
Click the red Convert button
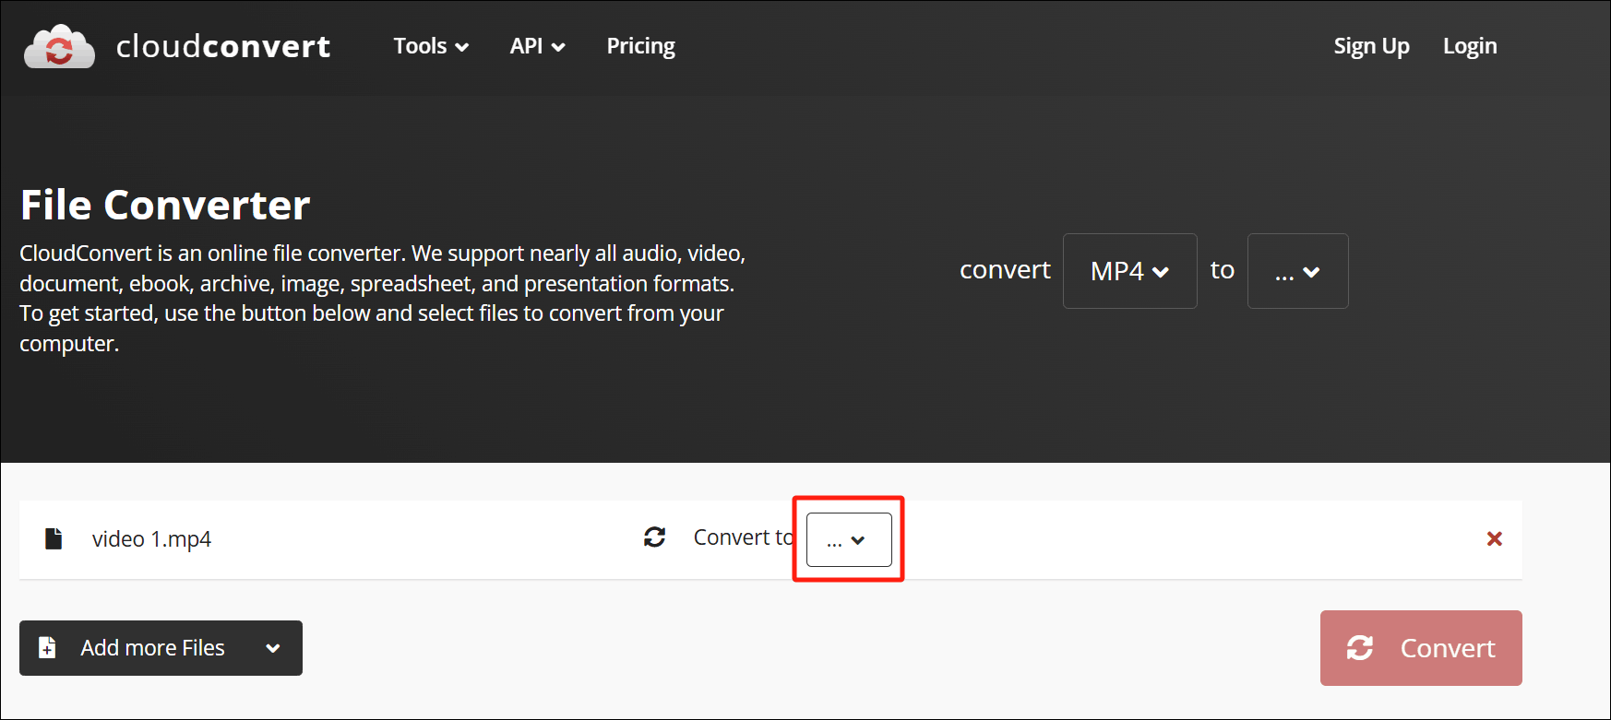click(x=1421, y=648)
